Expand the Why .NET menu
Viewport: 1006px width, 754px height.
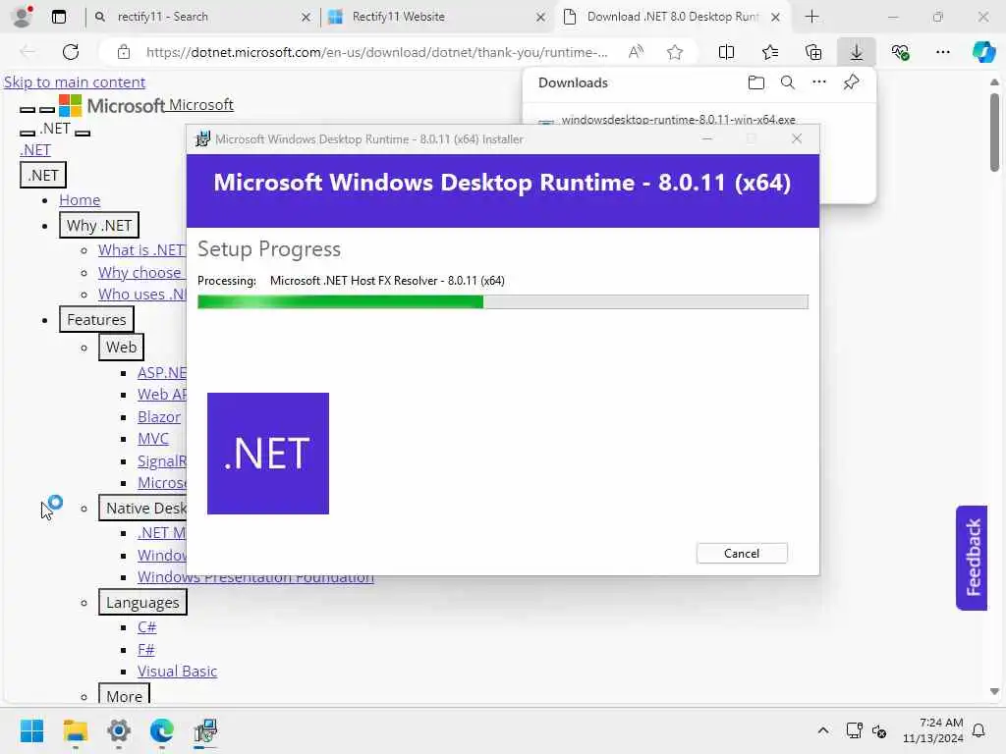pos(99,225)
